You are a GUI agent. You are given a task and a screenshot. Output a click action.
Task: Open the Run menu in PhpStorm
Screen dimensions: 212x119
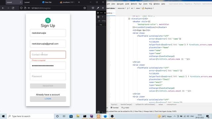(140, 4)
